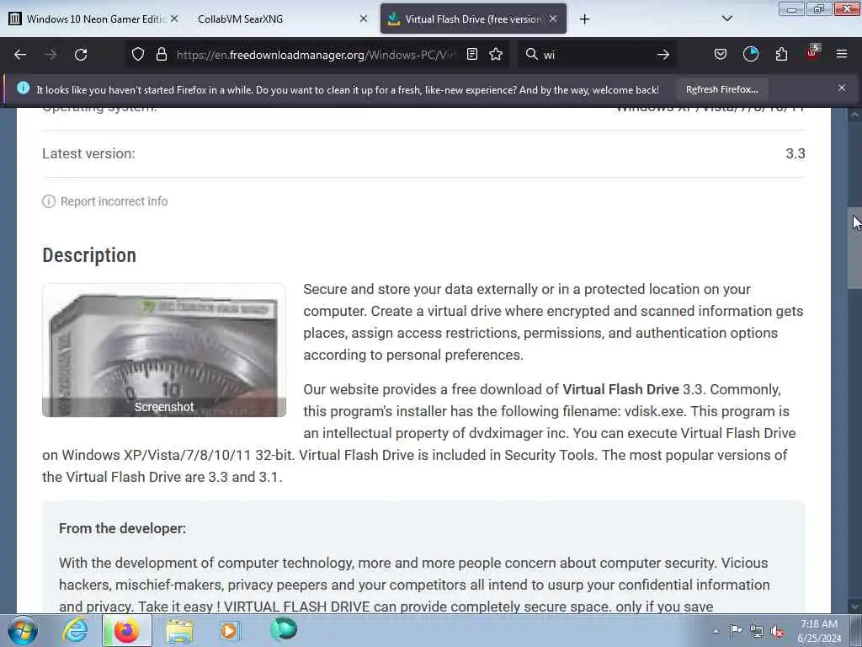
Task: Open the Windows Start button
Action: tap(23, 631)
